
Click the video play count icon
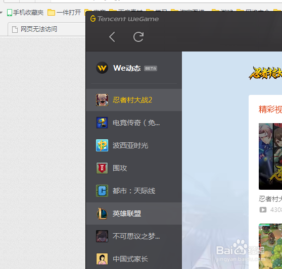pyautogui.click(x=263, y=210)
